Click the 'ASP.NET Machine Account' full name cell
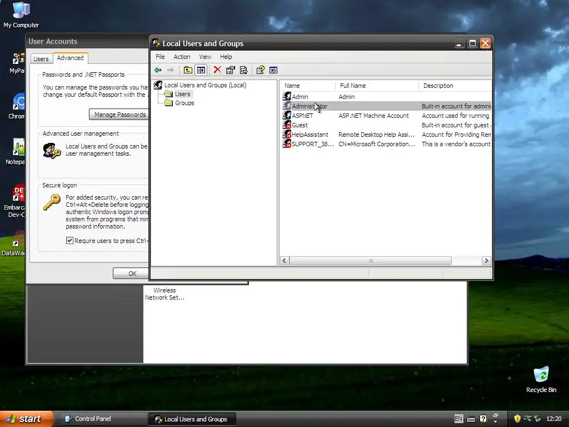Image resolution: width=569 pixels, height=427 pixels. (x=373, y=116)
